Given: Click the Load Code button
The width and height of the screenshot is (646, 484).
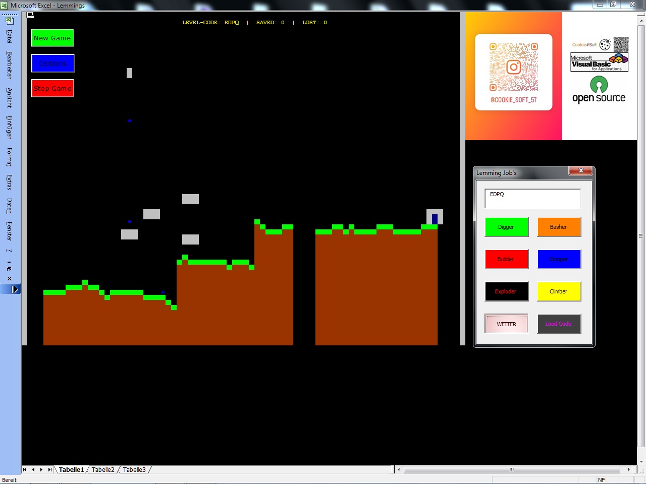Looking at the screenshot, I should point(559,324).
